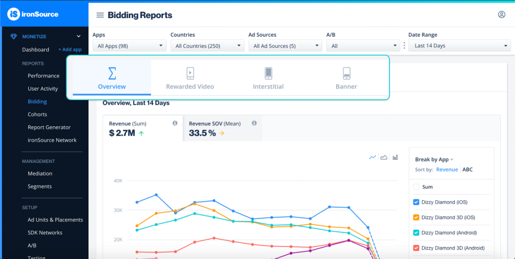The image size is (515, 259).
Task: Switch to area chart view
Action: (x=384, y=157)
